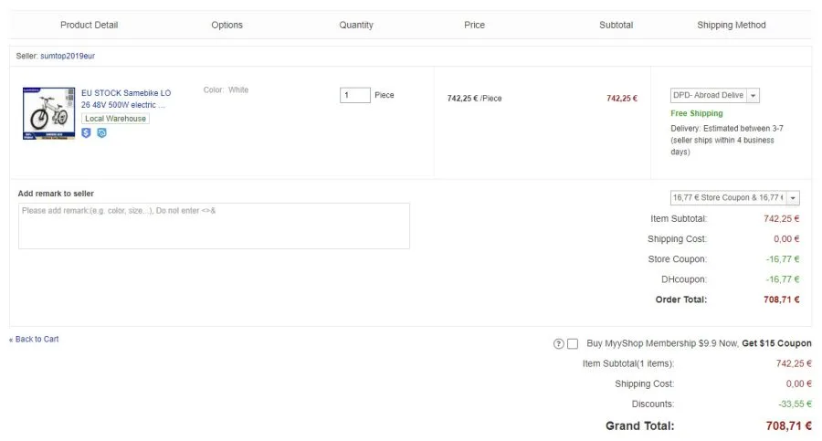
Task: Focus the Add remark to seller textbox
Action: [x=214, y=226]
